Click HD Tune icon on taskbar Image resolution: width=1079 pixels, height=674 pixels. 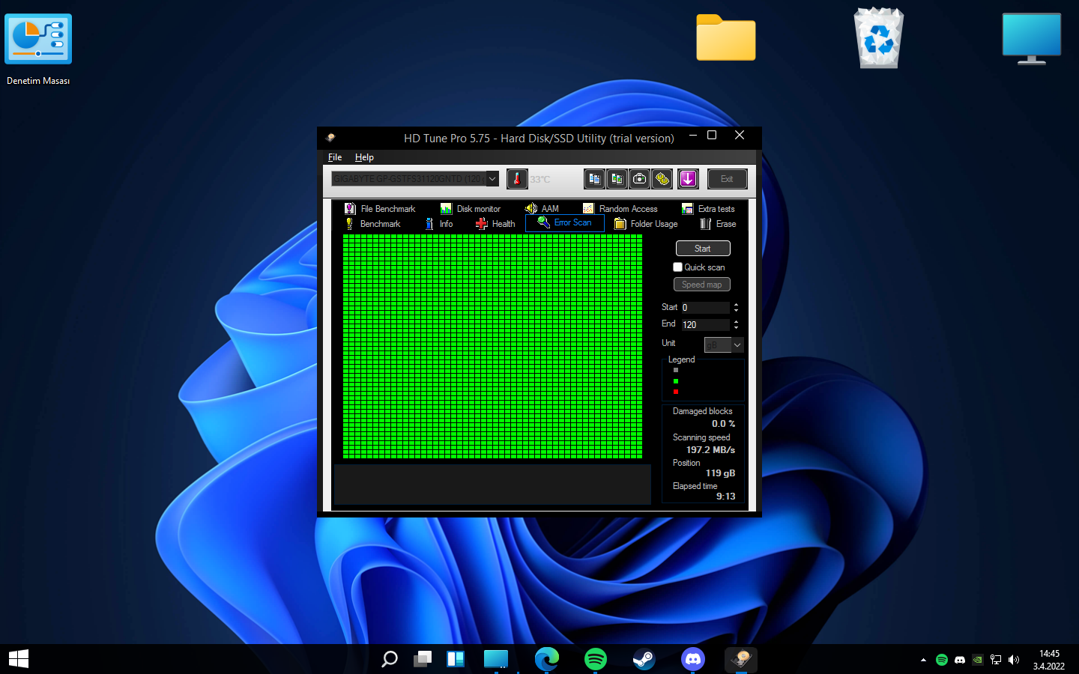tap(742, 659)
